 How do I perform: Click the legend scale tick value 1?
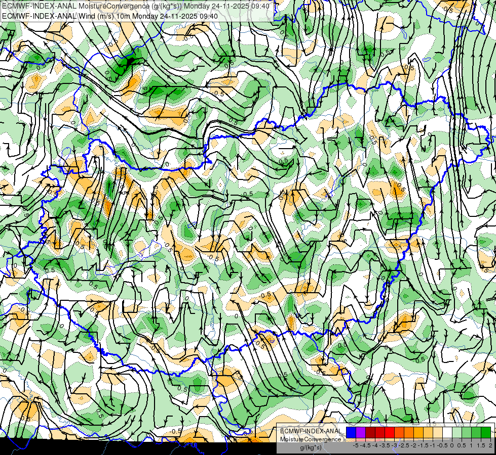(x=471, y=445)
